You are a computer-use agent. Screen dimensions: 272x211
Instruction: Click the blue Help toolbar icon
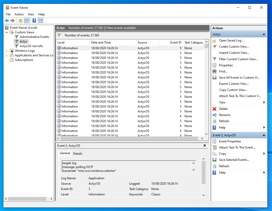pyautogui.click(x=34, y=21)
